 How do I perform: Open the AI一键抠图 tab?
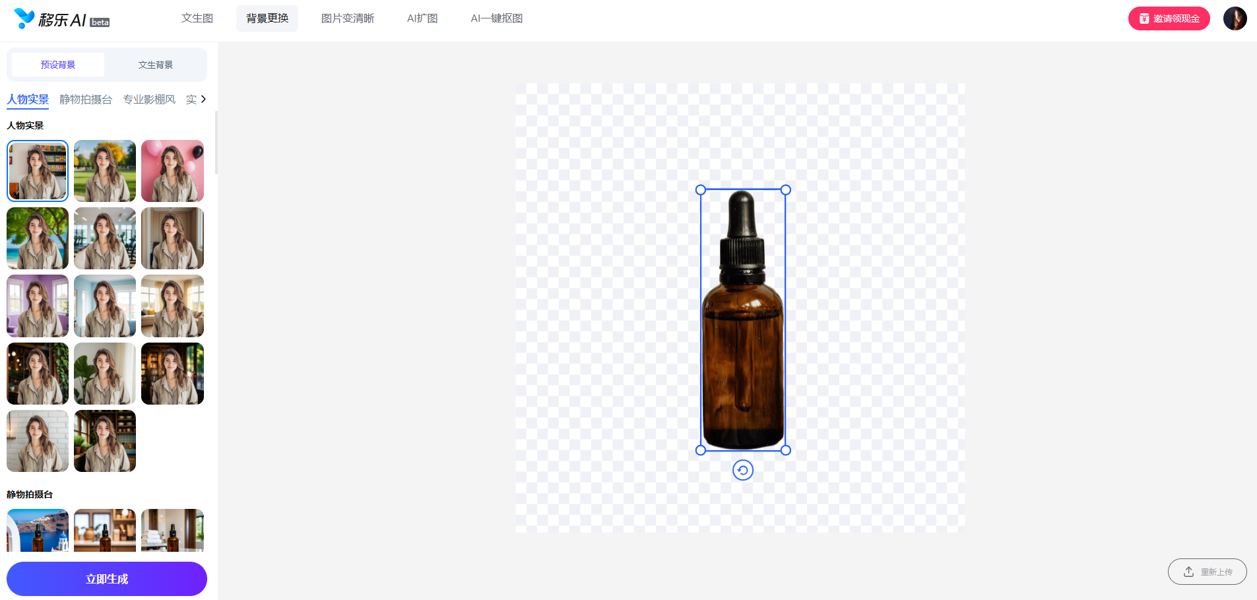(497, 18)
